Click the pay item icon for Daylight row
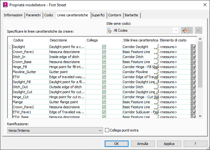 [x=193, y=47]
